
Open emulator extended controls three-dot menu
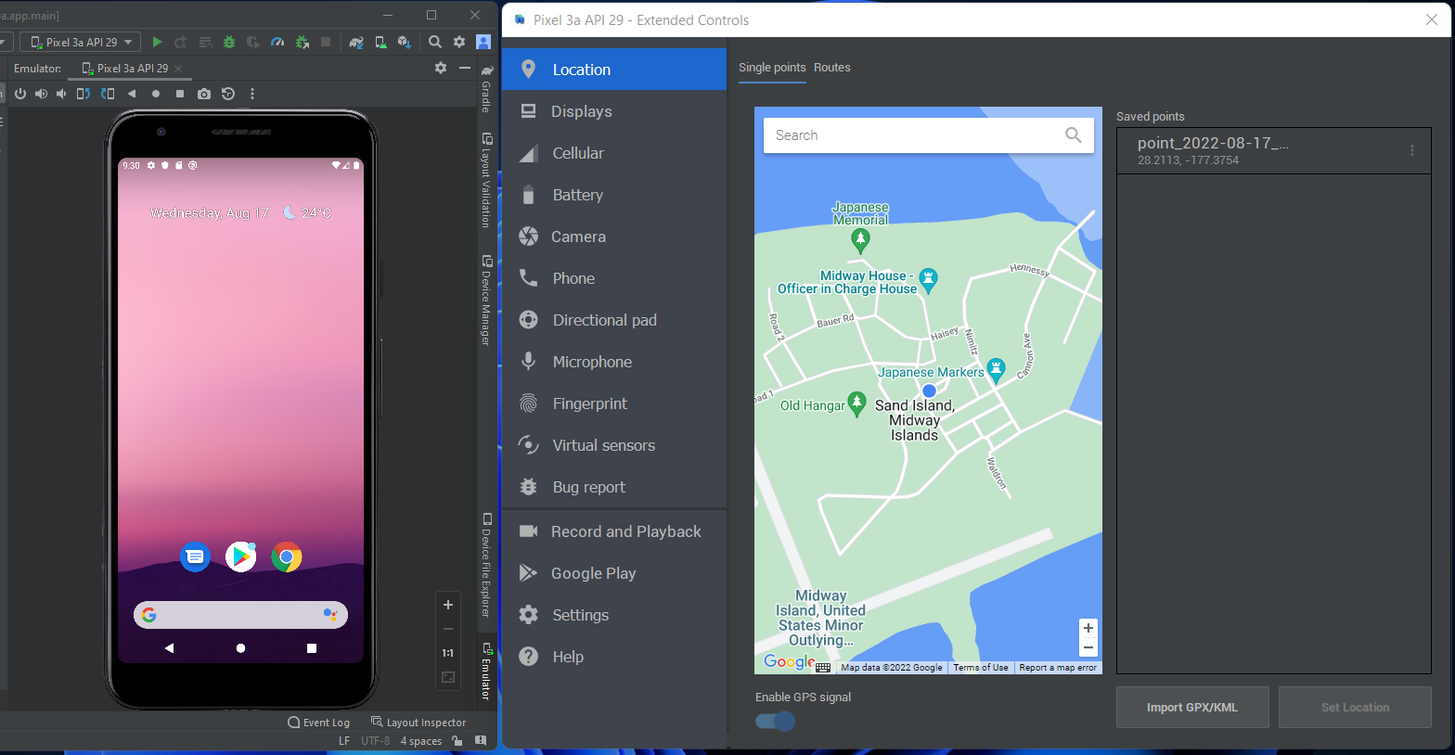pos(252,94)
